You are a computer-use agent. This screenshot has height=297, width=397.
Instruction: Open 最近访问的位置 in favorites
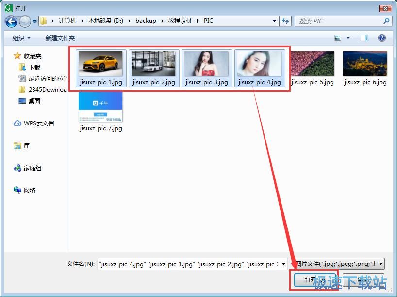[48, 78]
